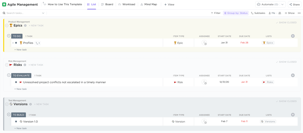Open the Mind Map tab
The height and width of the screenshot is (133, 303).
coord(149,5)
